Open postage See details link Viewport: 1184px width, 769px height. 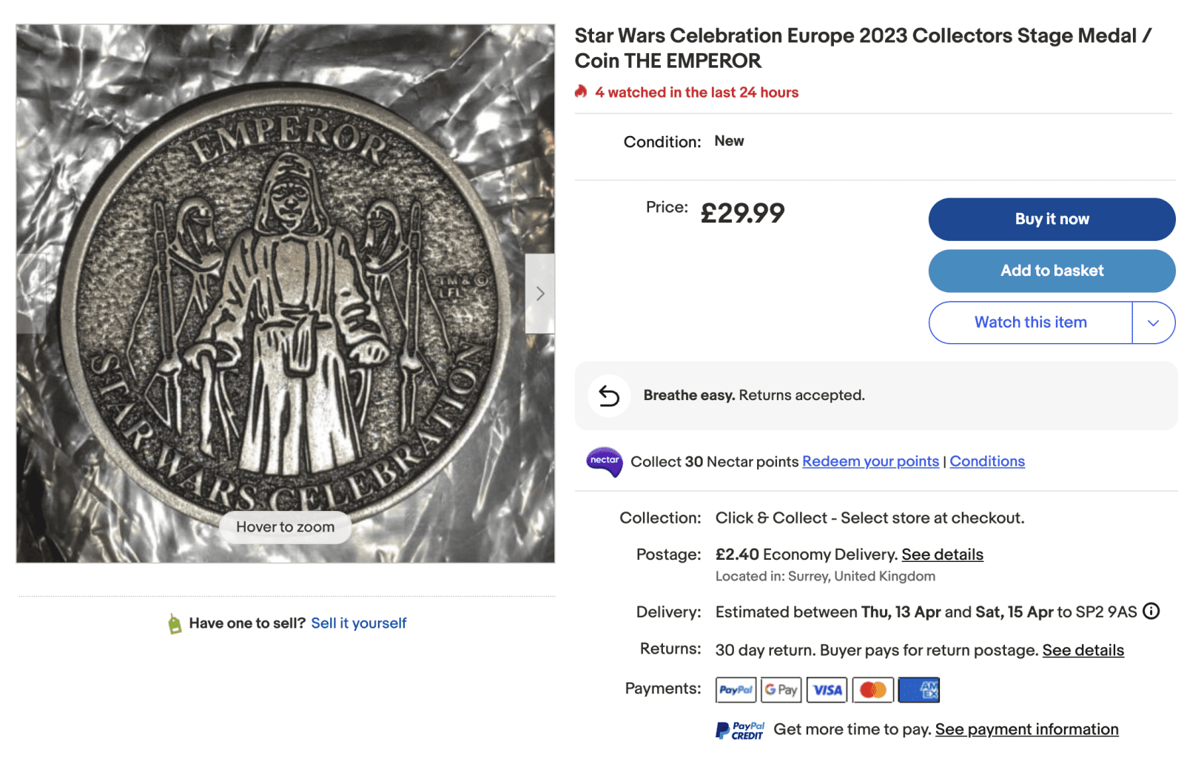click(x=942, y=555)
